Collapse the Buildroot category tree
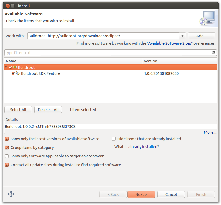Screen dimensions: 221x205 tap(6, 67)
